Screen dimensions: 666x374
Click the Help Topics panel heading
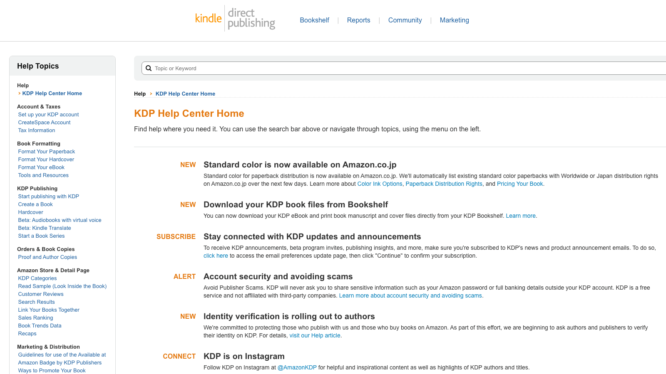click(x=38, y=66)
